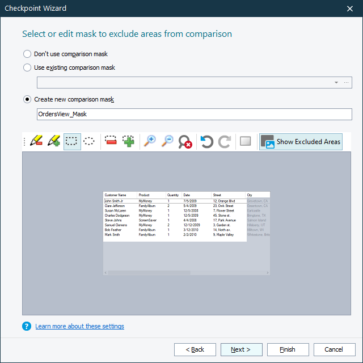Select Use existing comparison mask option
The image size is (363, 363).
tap(27, 67)
